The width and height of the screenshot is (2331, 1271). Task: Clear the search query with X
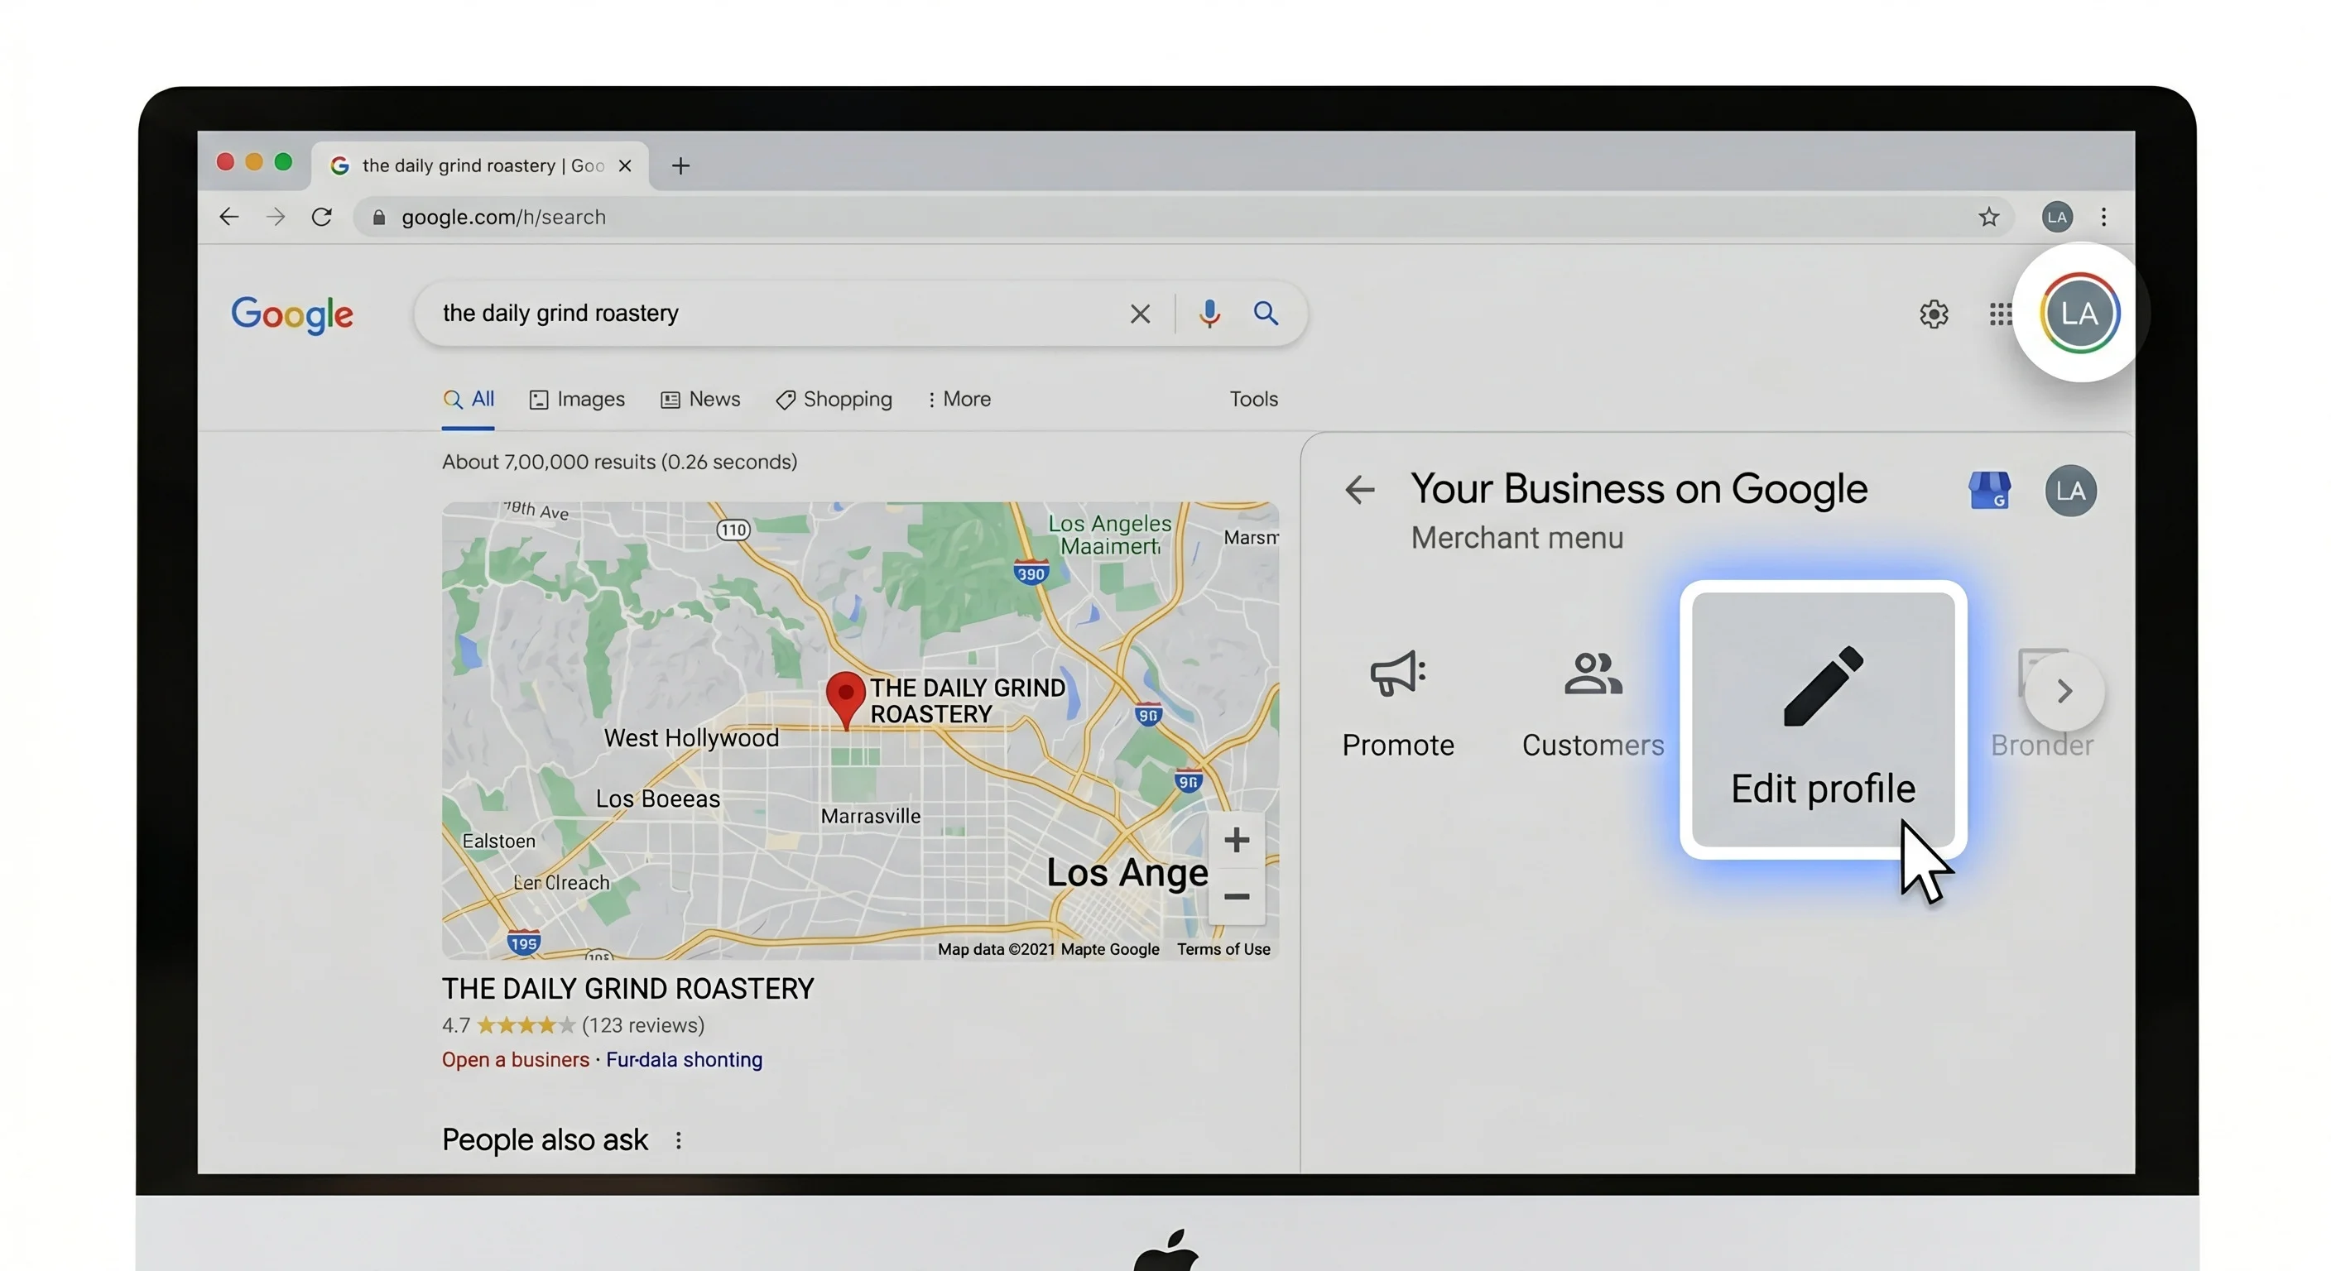coord(1140,314)
